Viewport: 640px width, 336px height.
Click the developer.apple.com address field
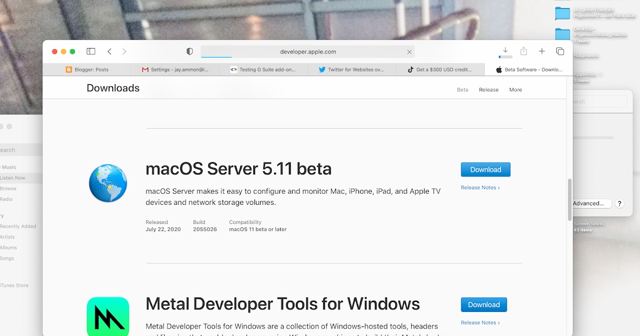point(308,52)
